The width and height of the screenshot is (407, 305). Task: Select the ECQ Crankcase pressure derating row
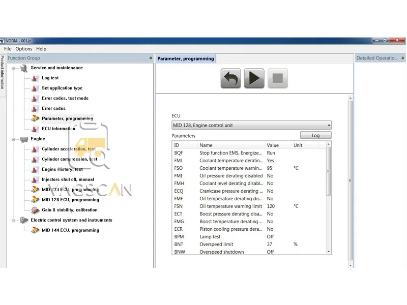249,191
